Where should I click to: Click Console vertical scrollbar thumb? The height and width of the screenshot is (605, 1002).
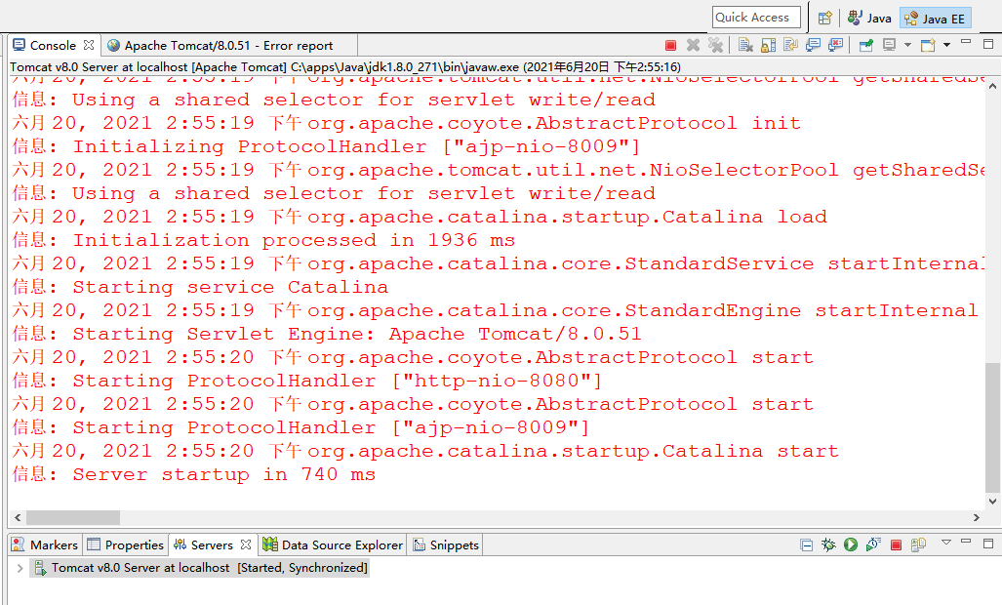click(x=992, y=428)
